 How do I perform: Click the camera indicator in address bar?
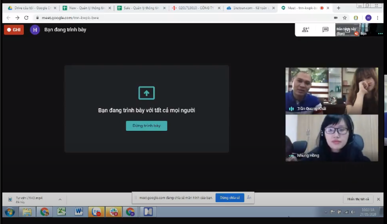point(336,18)
